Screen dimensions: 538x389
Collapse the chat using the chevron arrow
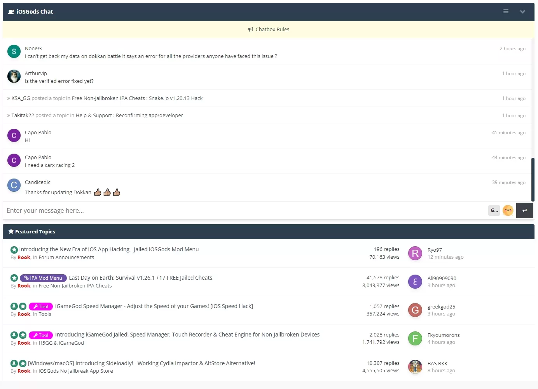click(x=522, y=12)
